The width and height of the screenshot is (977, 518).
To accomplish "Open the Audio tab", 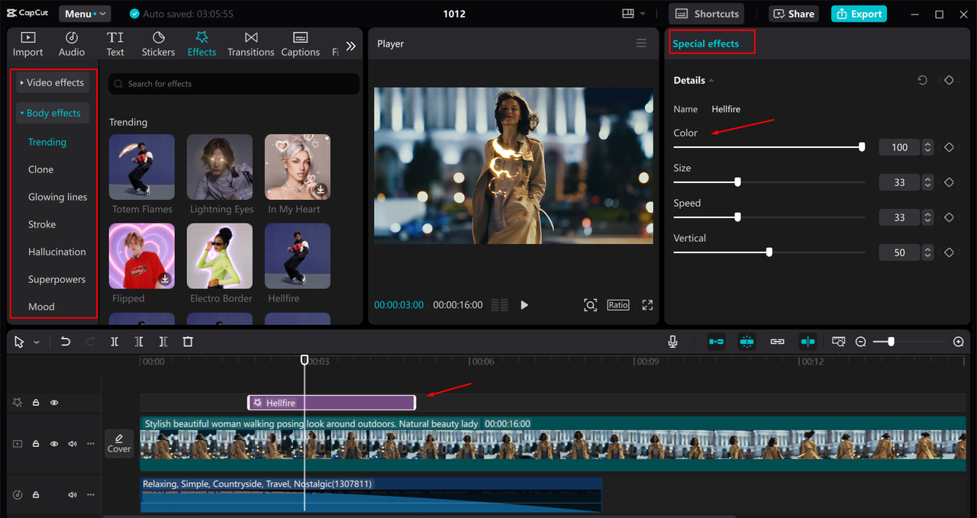I will point(72,44).
